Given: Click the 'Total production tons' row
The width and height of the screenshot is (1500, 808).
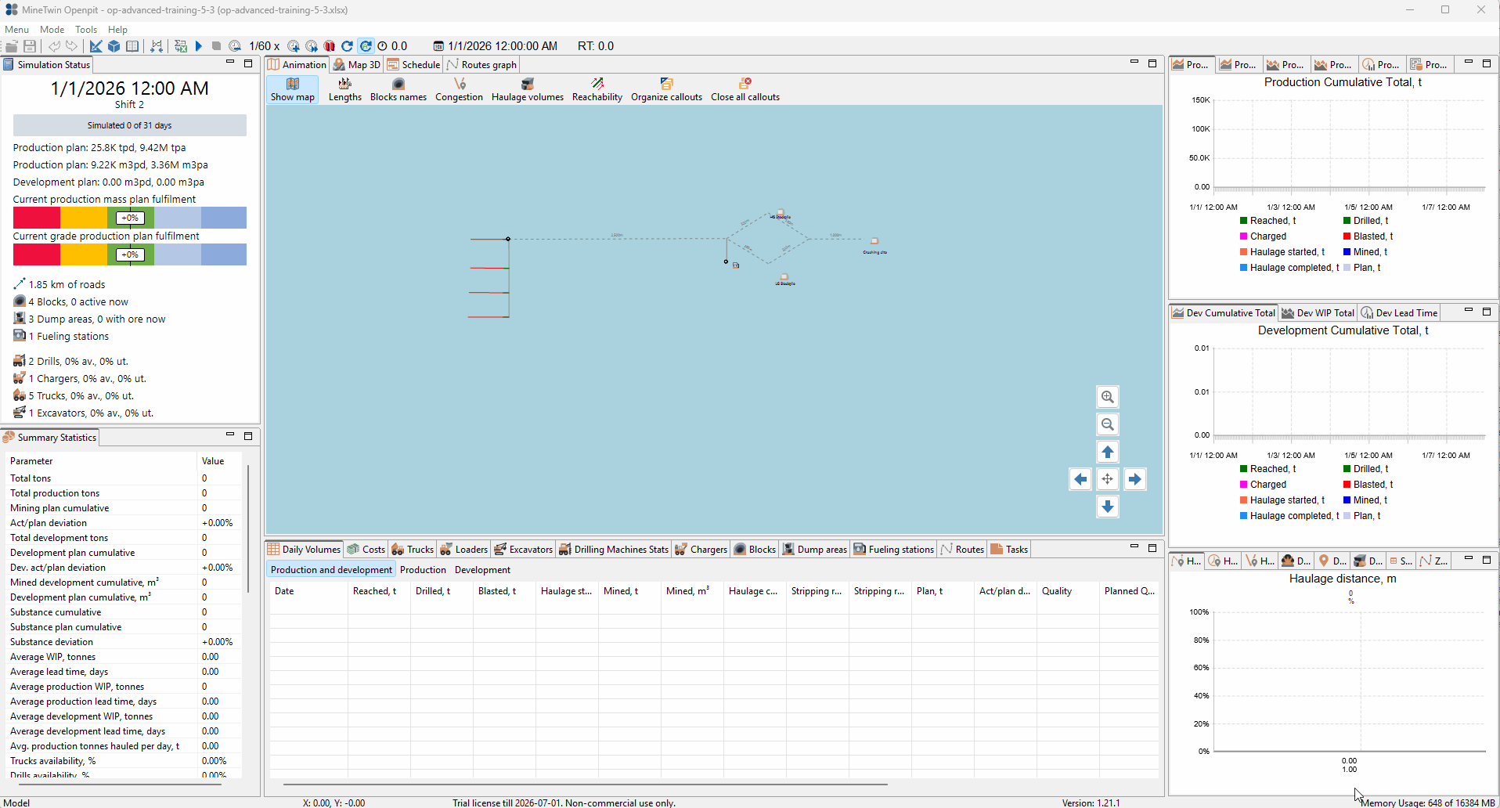Looking at the screenshot, I should [x=123, y=493].
